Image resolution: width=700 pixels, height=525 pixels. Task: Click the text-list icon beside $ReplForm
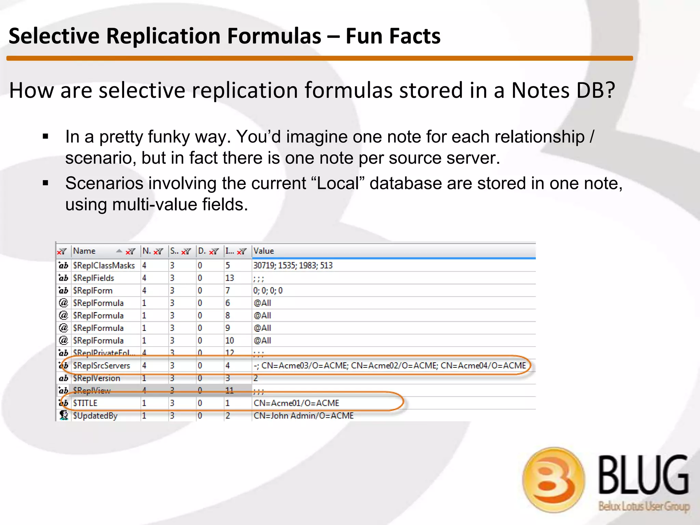[x=63, y=290]
